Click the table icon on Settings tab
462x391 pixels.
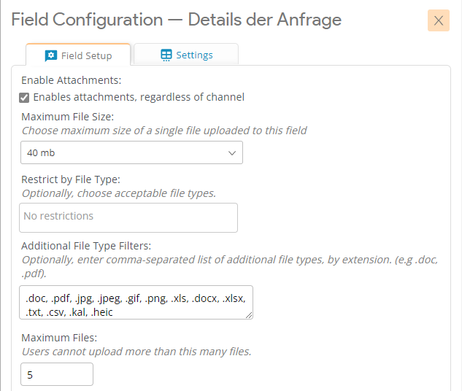[166, 55]
